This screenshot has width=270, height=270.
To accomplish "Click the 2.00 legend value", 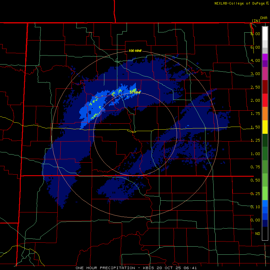I will pyautogui.click(x=255, y=100).
